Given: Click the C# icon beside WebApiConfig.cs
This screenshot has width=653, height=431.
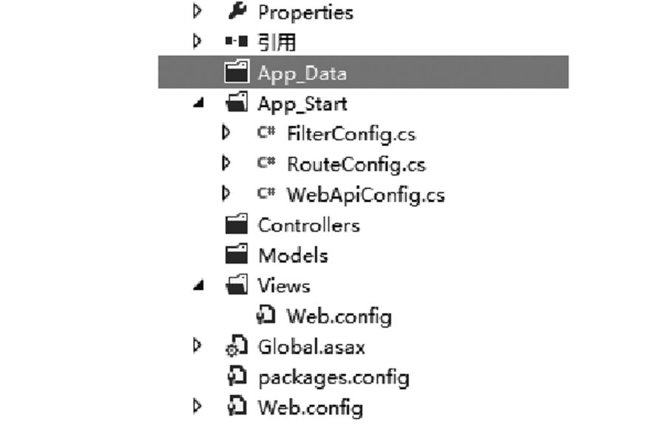Looking at the screenshot, I should coord(265,195).
